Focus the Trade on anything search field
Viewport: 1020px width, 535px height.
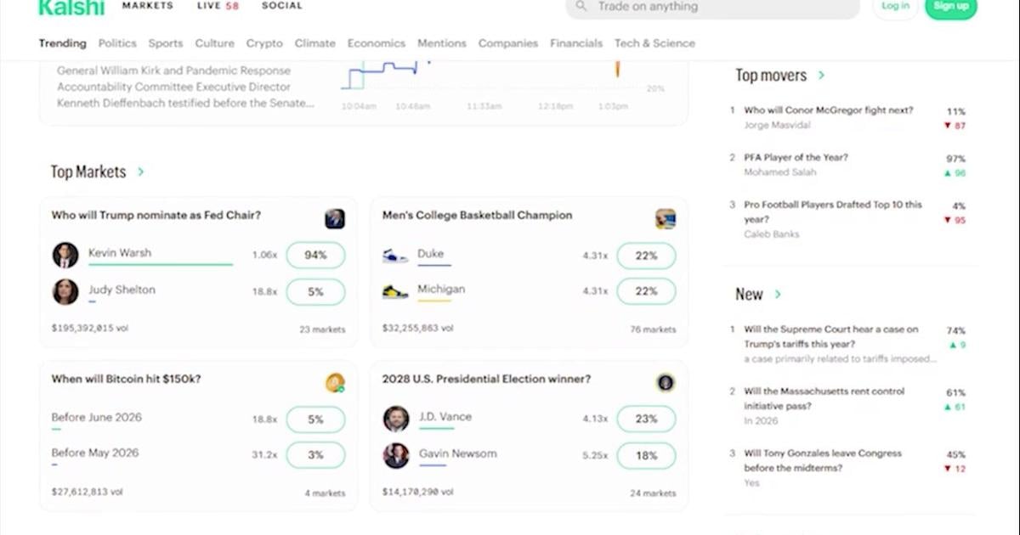712,7
